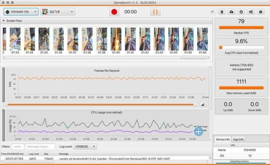270x165 pixels.
Task: Open the VERBOSE log level dropdown
Action: pos(85,146)
